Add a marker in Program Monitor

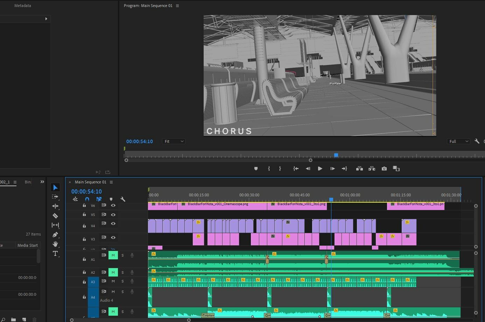point(256,169)
